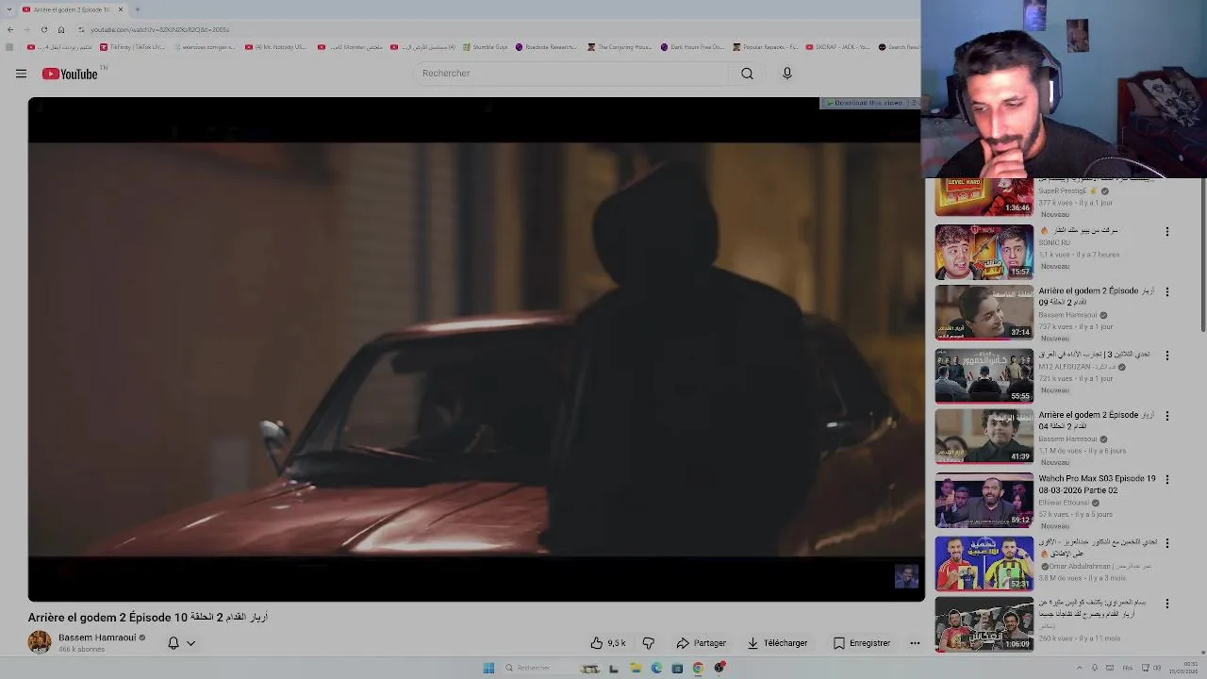This screenshot has width=1207, height=679.
Task: Open more actions three-dot menu below the video
Action: point(915,643)
